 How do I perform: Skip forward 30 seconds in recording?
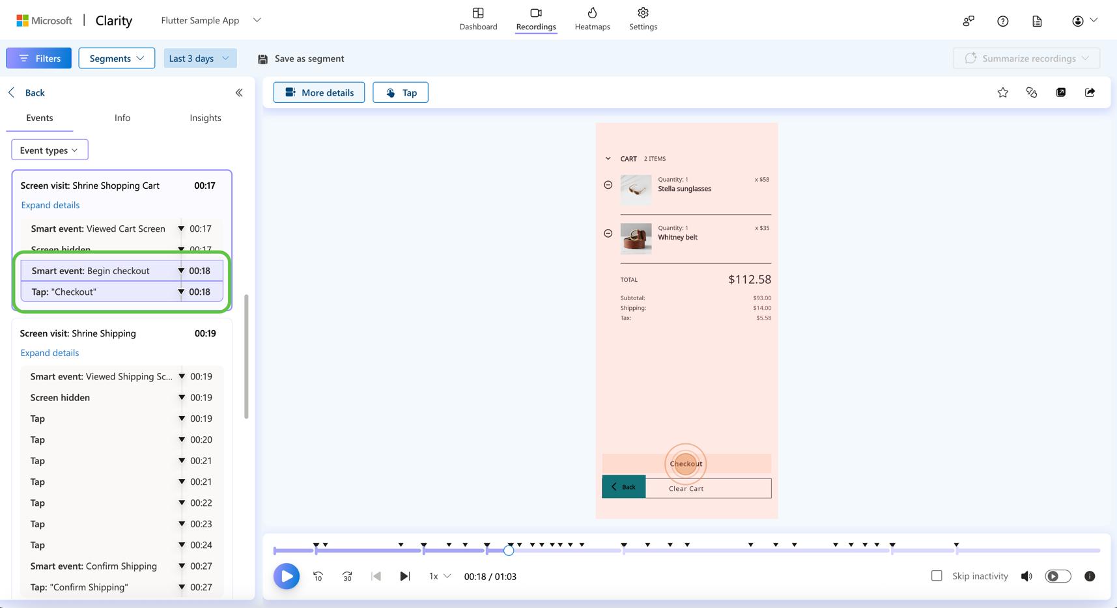pos(347,576)
